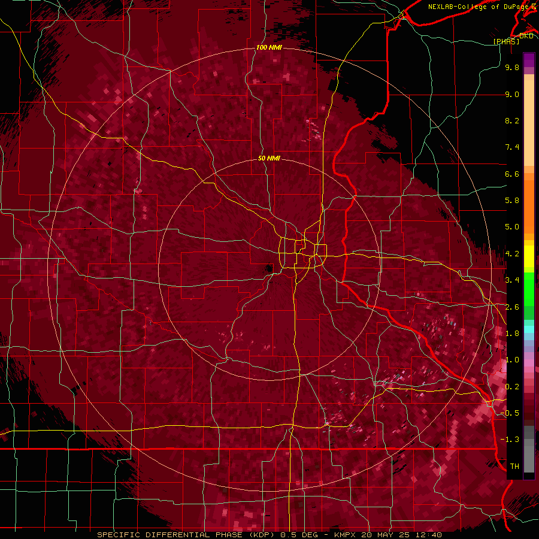This screenshot has width=539, height=539.
Task: Click the 6.6 value on color scale
Action: pos(512,174)
